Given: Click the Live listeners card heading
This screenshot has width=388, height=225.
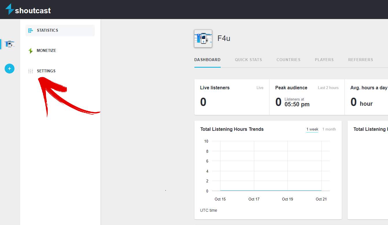Looking at the screenshot, I should [215, 88].
